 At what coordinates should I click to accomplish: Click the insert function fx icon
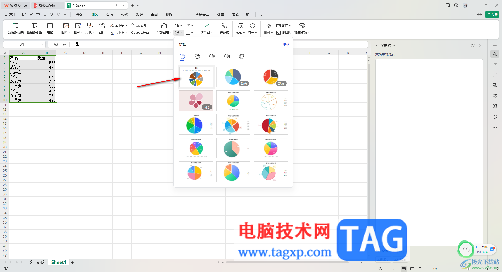pyautogui.click(x=64, y=44)
